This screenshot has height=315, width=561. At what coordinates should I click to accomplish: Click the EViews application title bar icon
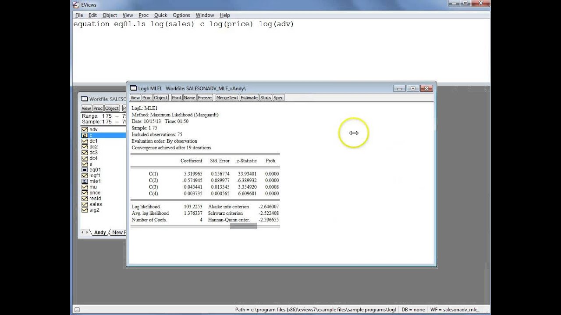pos(76,5)
